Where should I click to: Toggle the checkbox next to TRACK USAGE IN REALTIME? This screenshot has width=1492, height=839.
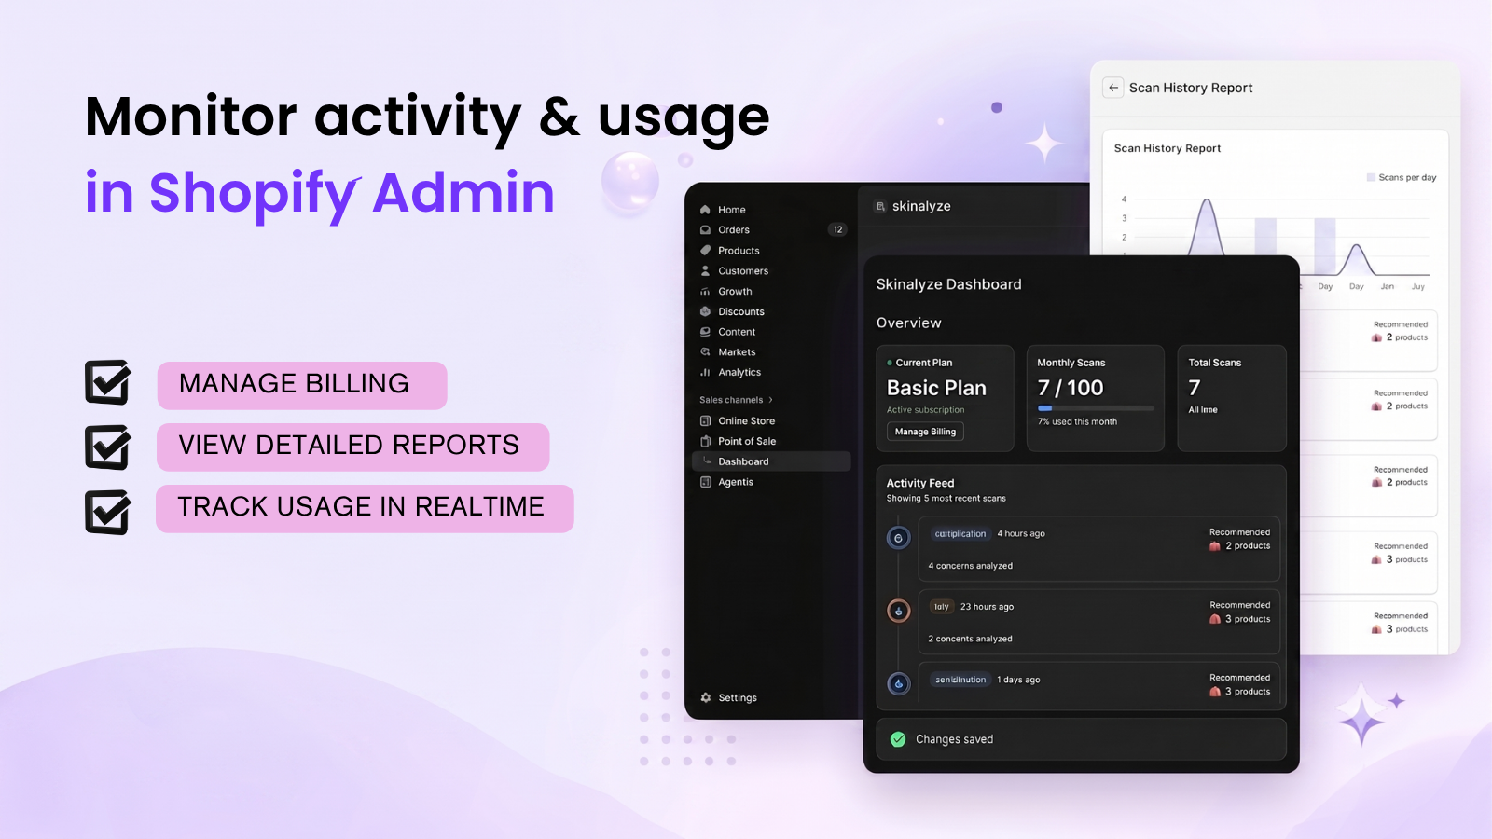[108, 512]
